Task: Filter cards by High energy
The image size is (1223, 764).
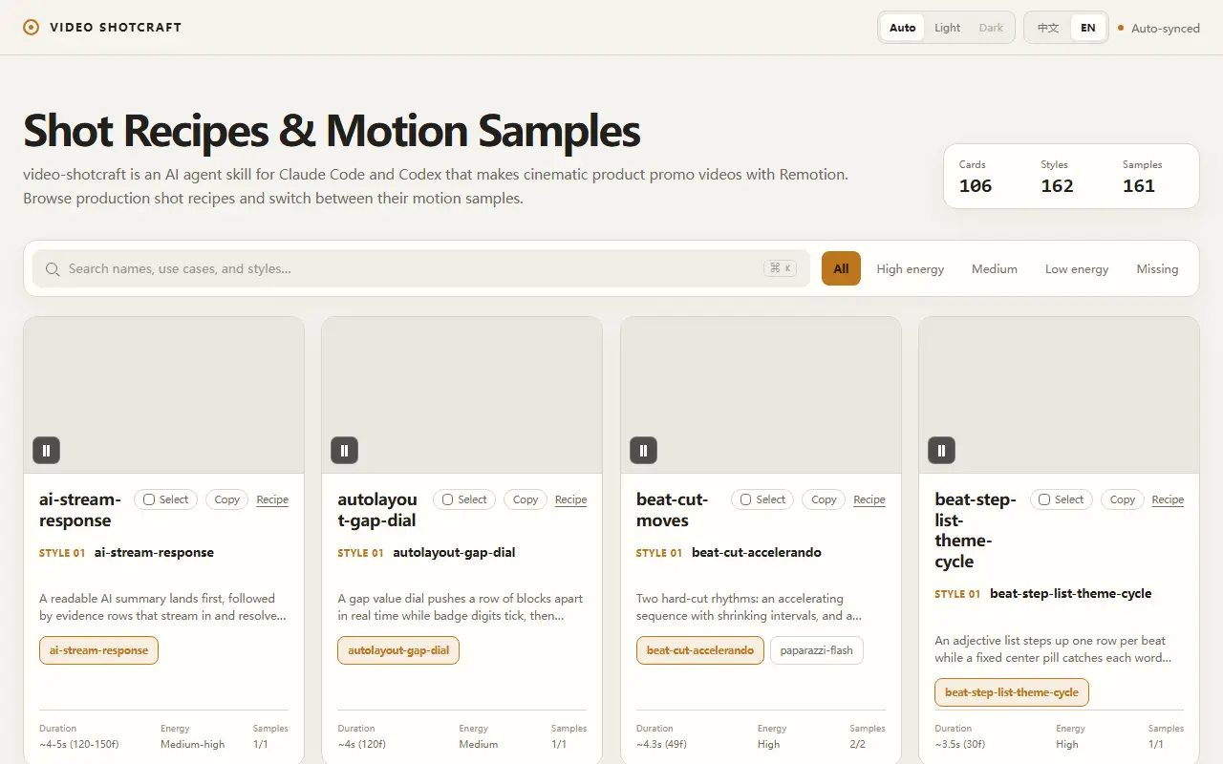Action: tap(910, 269)
